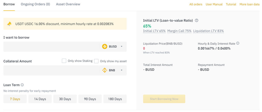The image size is (262, 112).
Task: Open the User Manual link
Action: pyautogui.click(x=214, y=4)
